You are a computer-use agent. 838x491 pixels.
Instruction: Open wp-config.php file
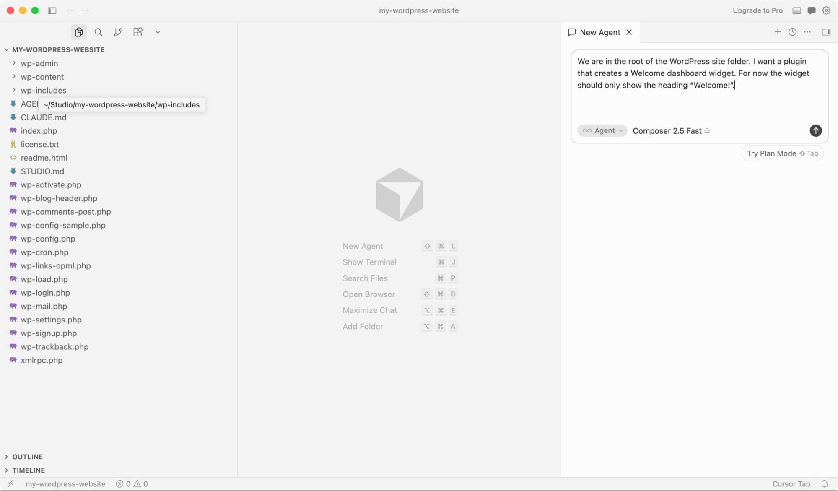click(x=119, y=239)
